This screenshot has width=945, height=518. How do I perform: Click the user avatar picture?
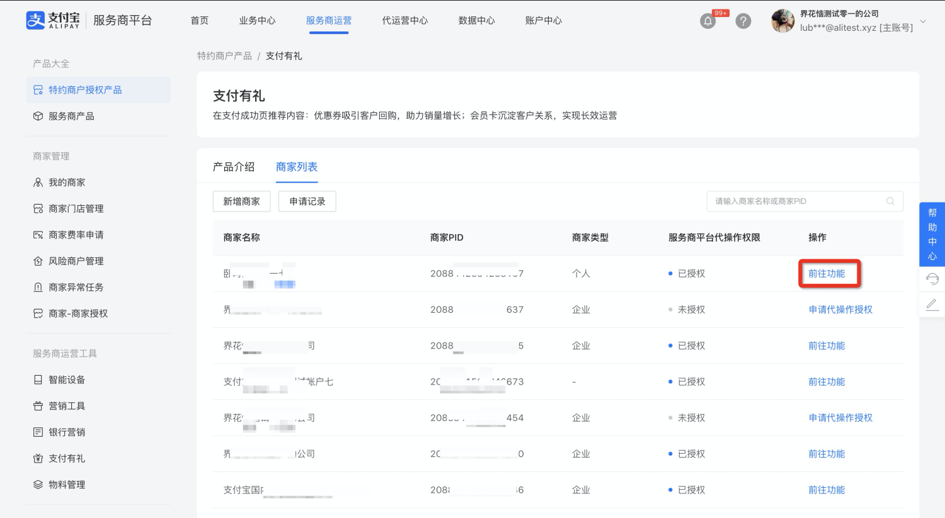[x=782, y=21]
